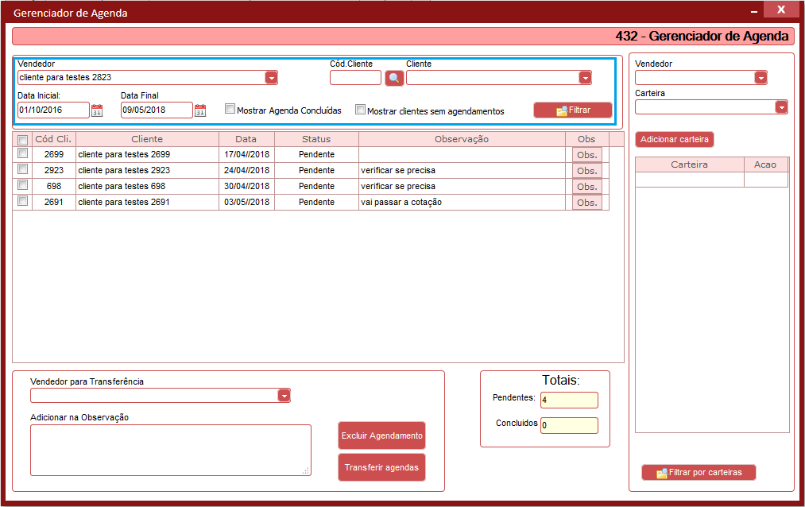Expand the Vendedor para Transferência dropdown
Image resolution: width=805 pixels, height=507 pixels.
[x=284, y=396]
